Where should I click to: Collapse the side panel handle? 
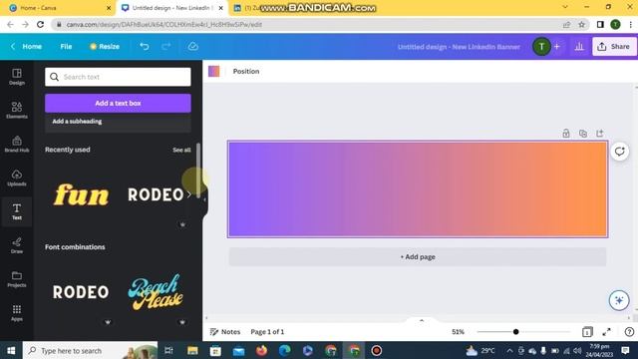coord(204,199)
